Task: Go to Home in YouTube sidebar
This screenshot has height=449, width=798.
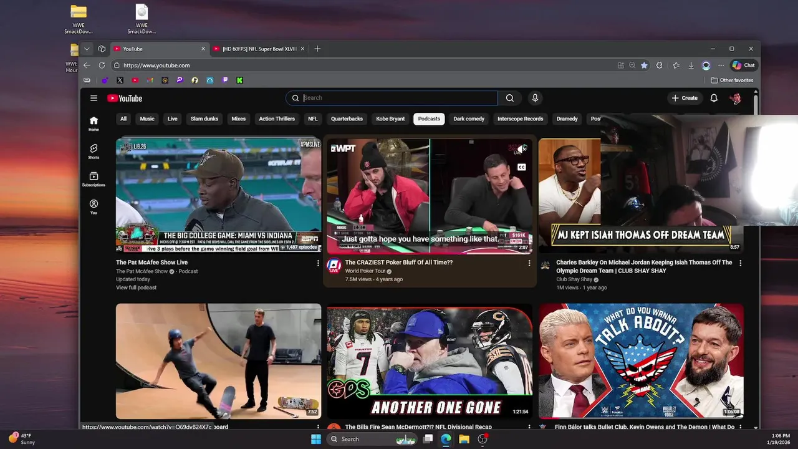Action: click(94, 123)
